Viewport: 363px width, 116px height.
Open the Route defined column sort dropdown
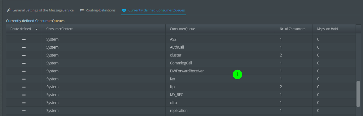click(x=37, y=29)
